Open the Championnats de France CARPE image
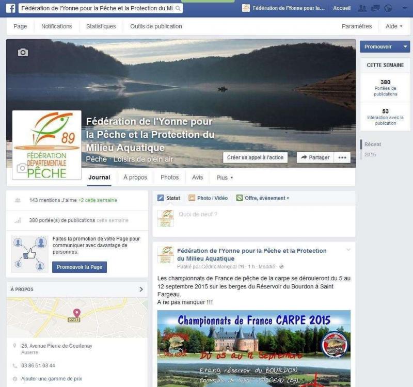This screenshot has height=387, width=413. click(254, 349)
